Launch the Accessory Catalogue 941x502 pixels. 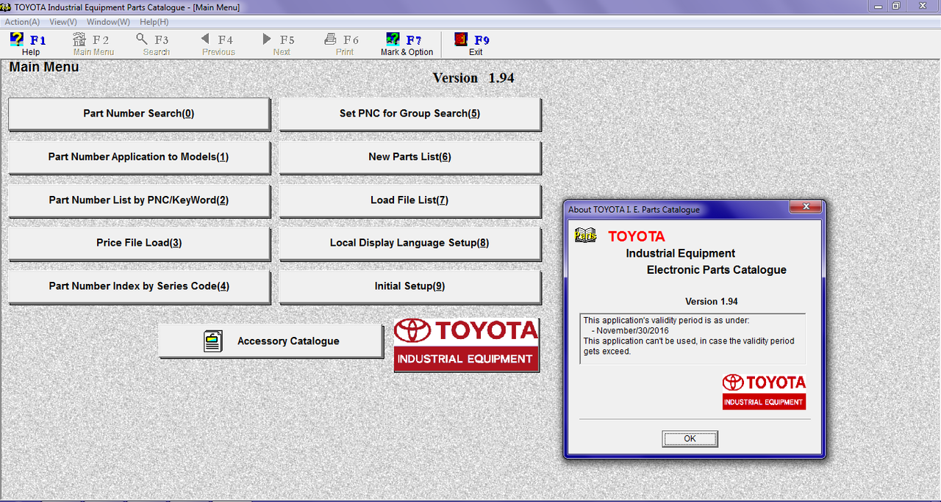tap(271, 341)
